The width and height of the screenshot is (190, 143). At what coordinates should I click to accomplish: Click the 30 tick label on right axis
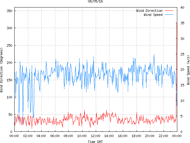pos(182,39)
